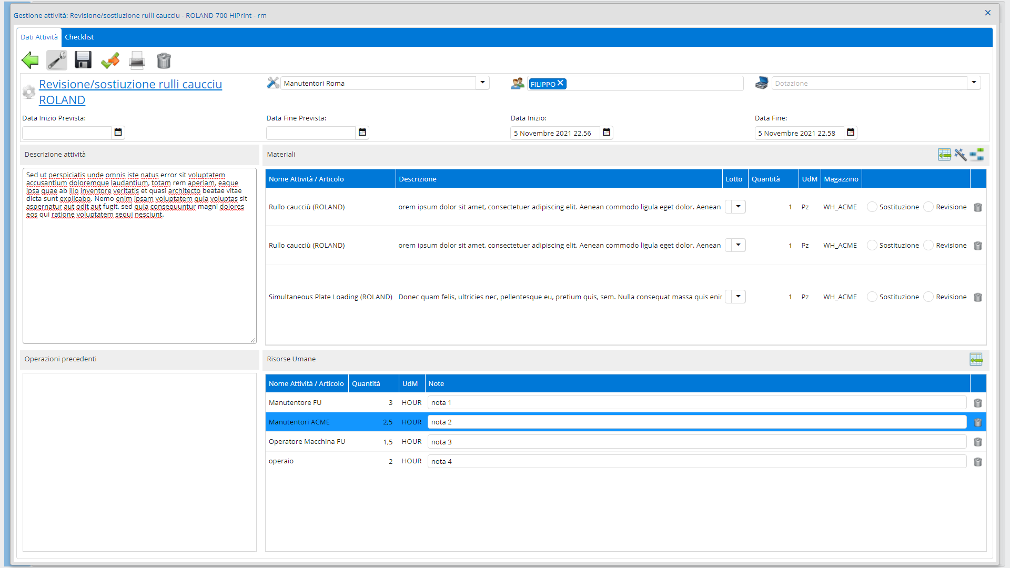Sort Risorse Umane by Note column header
The height and width of the screenshot is (568, 1010).
(698, 383)
